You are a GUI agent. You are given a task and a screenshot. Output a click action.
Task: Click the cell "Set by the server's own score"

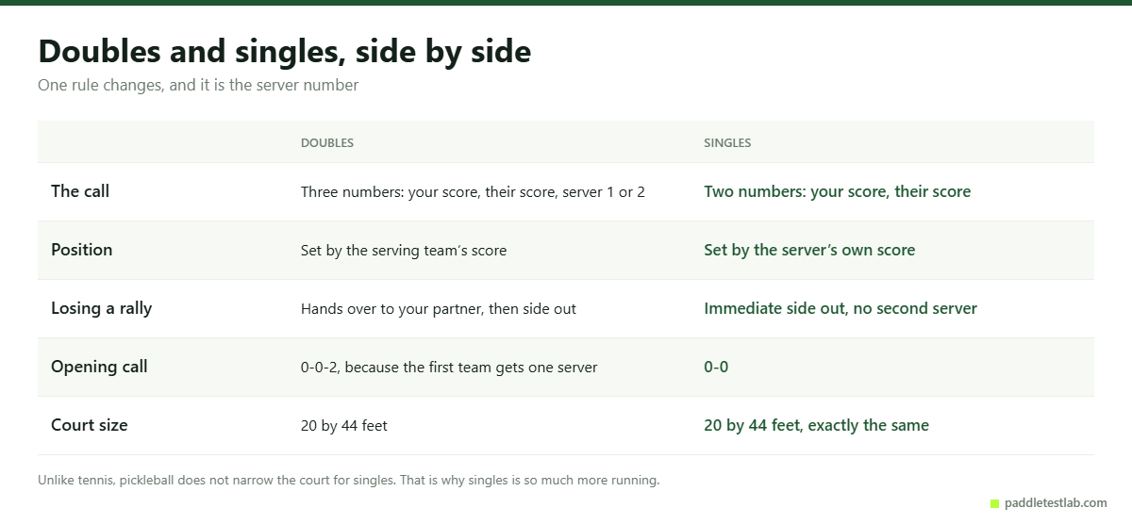click(x=809, y=251)
